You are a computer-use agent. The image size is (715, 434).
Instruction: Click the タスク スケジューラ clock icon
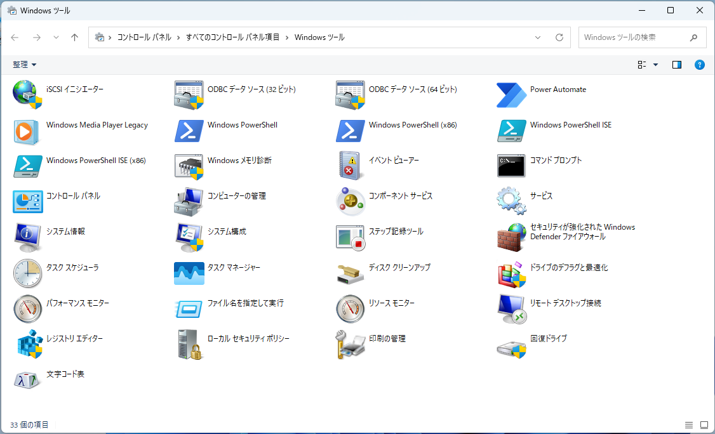coord(27,273)
